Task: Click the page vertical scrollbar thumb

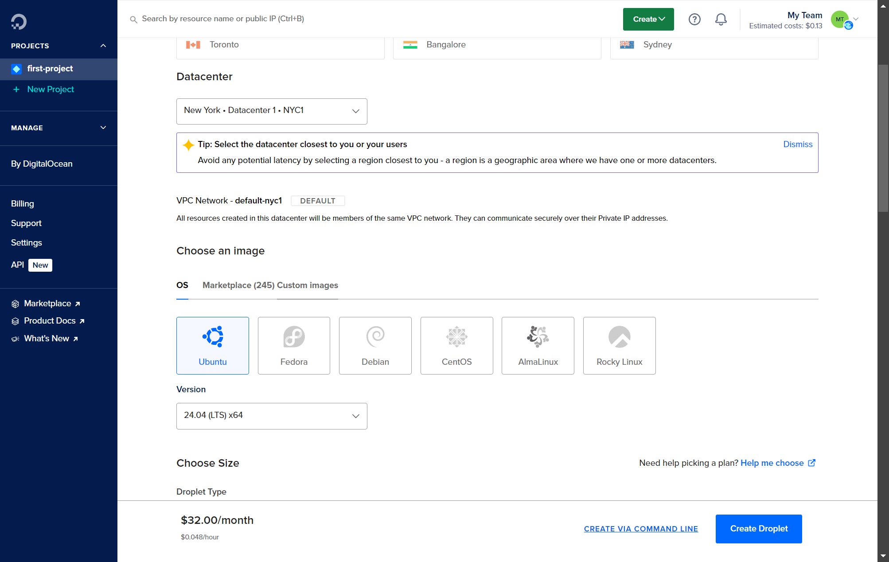Action: coord(883,138)
